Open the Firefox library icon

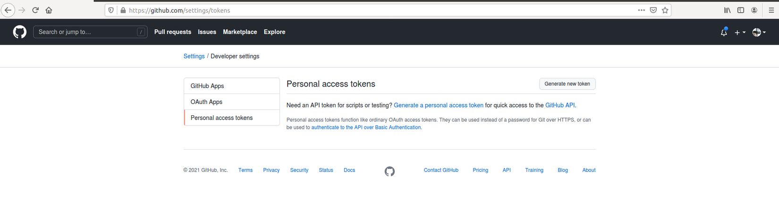click(x=727, y=10)
